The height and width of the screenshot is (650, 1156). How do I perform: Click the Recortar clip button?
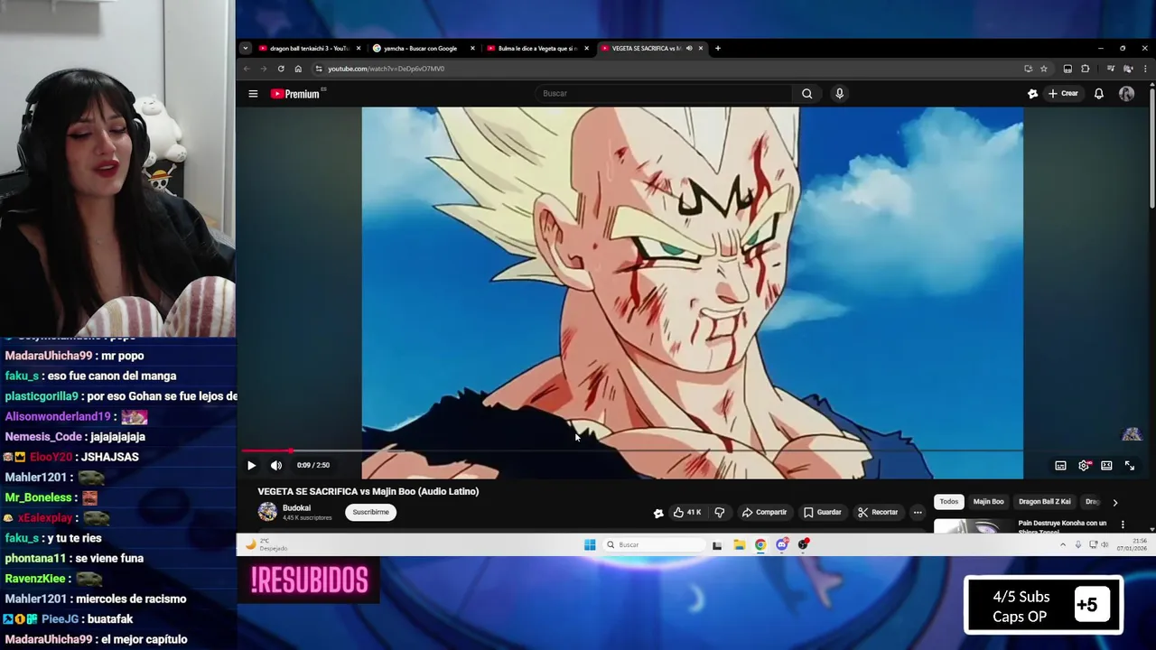click(x=878, y=512)
